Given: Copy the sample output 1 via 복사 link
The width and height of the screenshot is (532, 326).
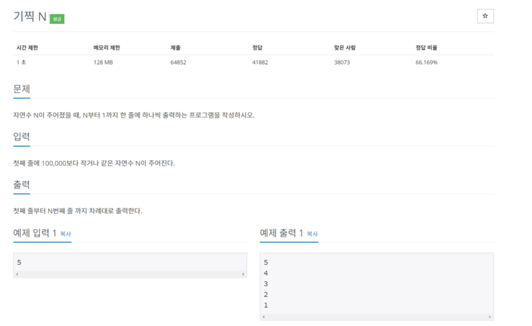Looking at the screenshot, I should tap(312, 234).
